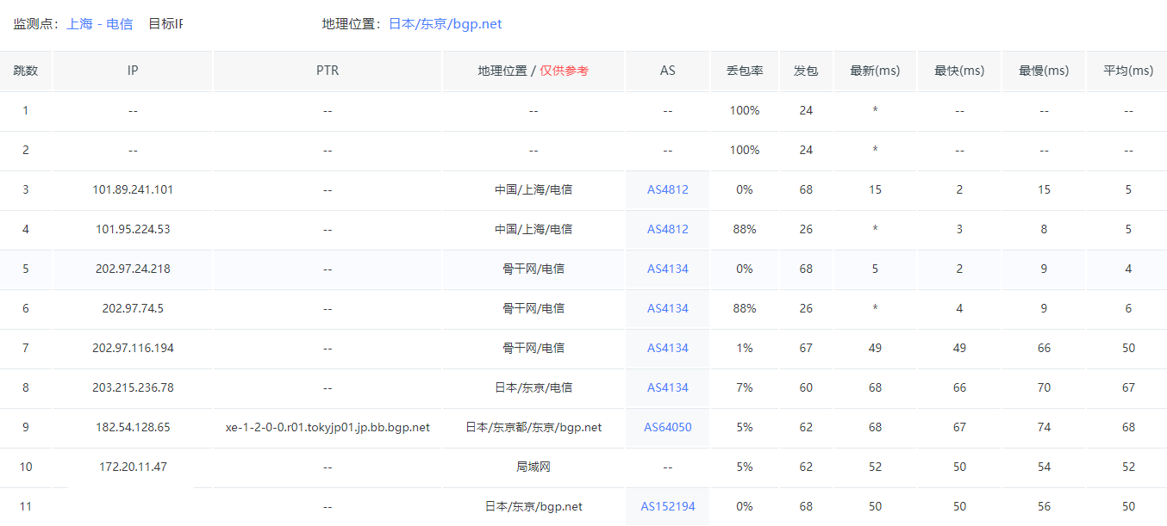Screen dimensions: 1167x526
Task: Click slowest value 70 in hop 8
Action: 1044,387
